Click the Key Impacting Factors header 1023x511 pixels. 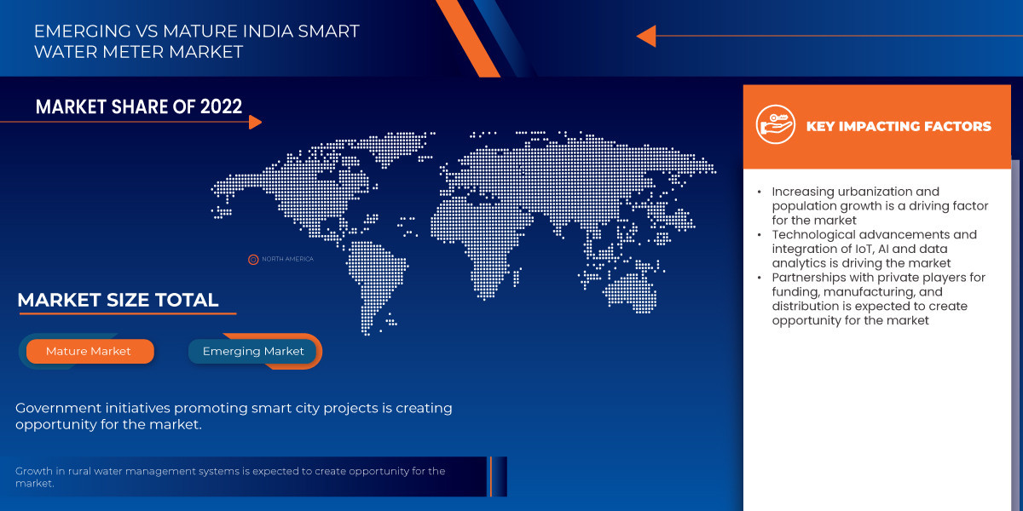tap(899, 126)
